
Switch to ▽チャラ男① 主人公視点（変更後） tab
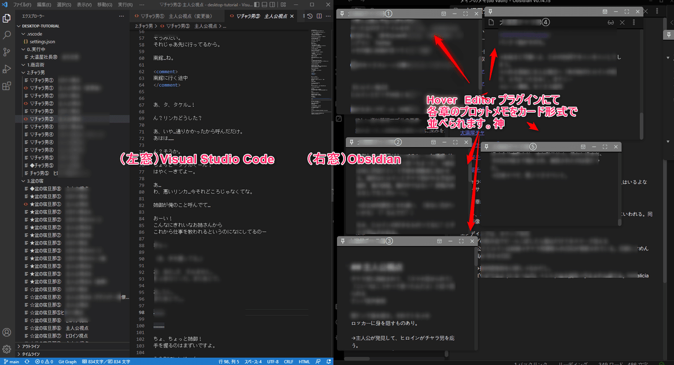tap(177, 16)
